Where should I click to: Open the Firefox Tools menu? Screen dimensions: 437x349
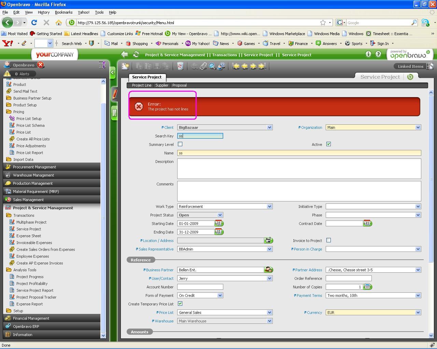99,12
